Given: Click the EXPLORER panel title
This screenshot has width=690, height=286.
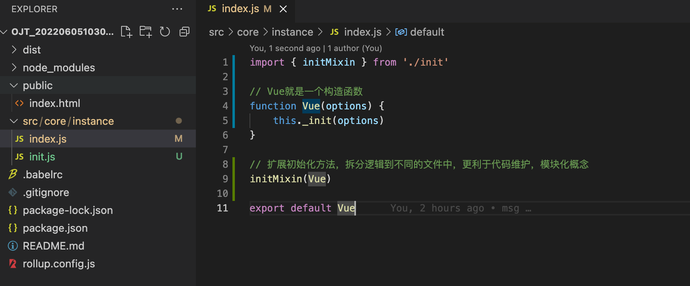Looking at the screenshot, I should (35, 9).
